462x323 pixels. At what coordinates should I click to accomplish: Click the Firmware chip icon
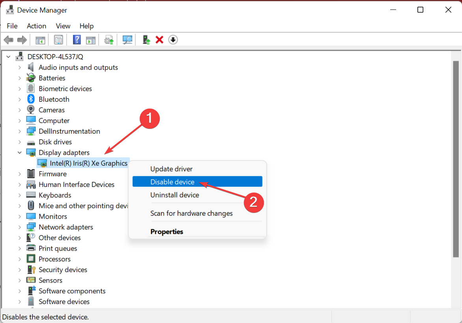[x=31, y=174]
